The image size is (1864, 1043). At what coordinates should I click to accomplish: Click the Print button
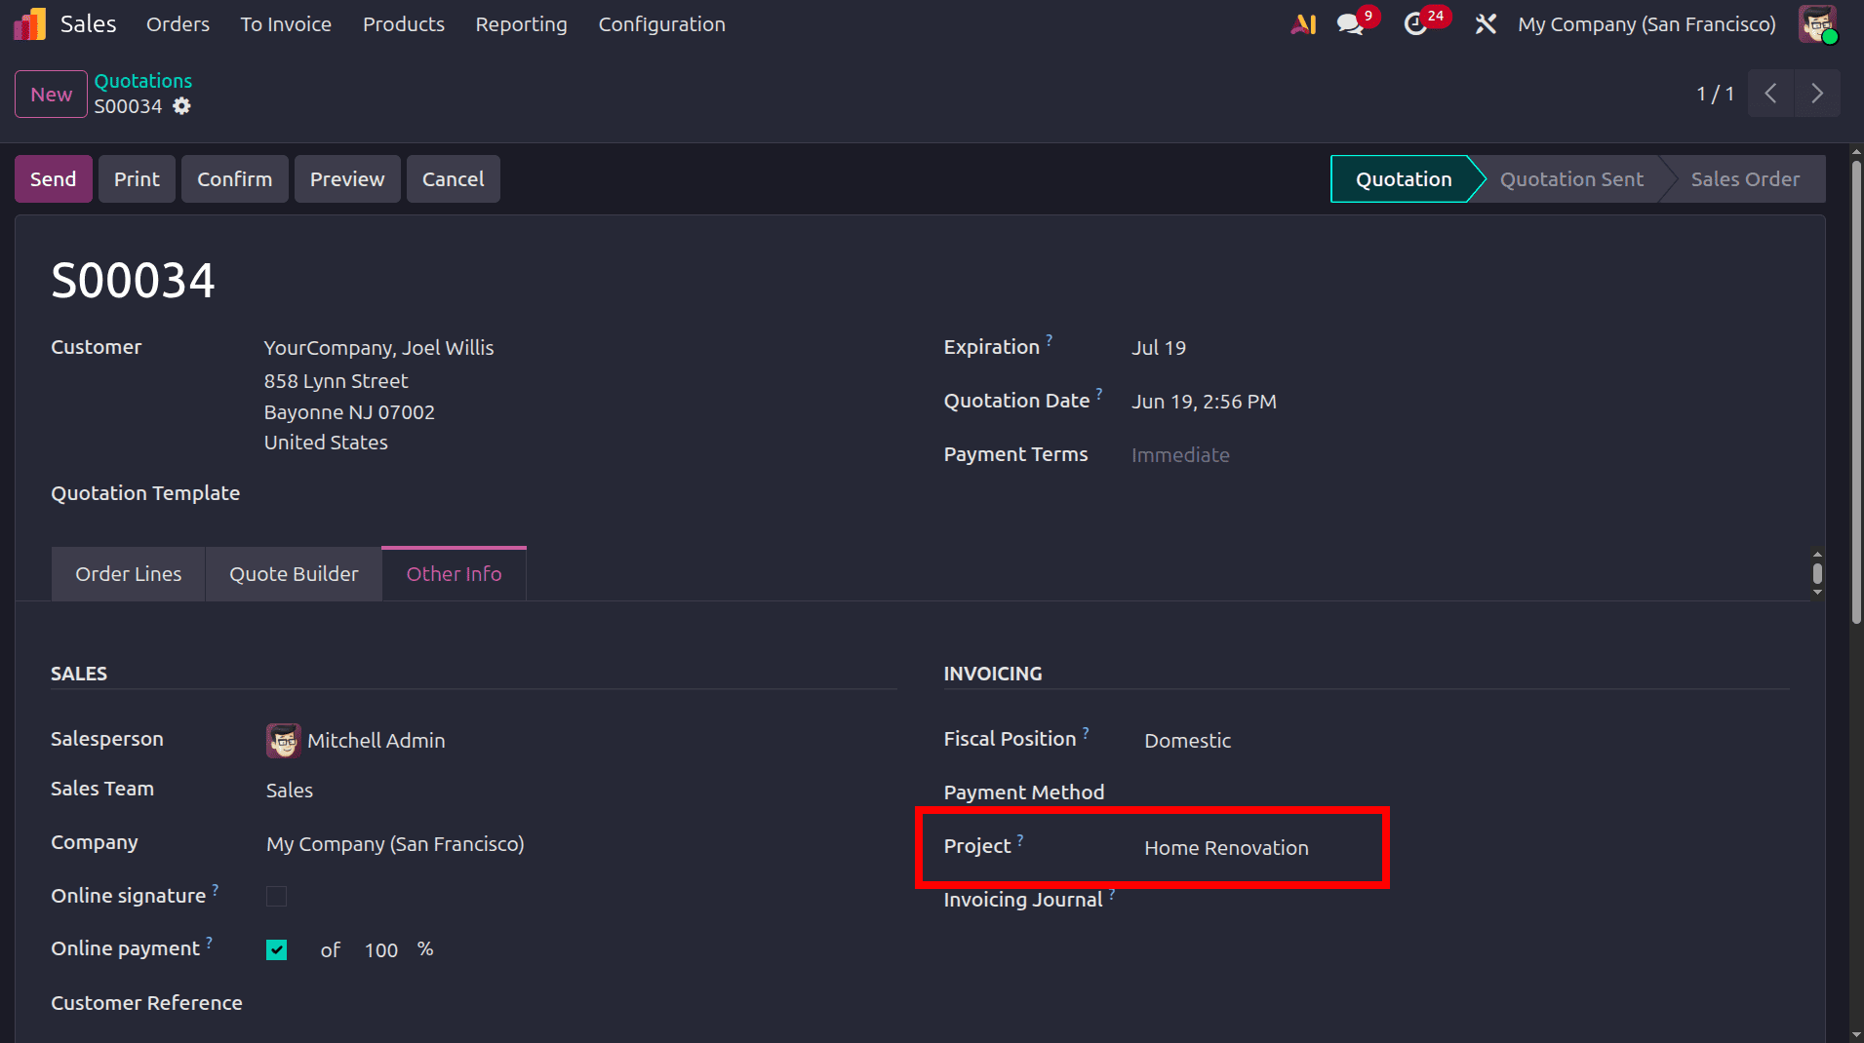pos(137,179)
